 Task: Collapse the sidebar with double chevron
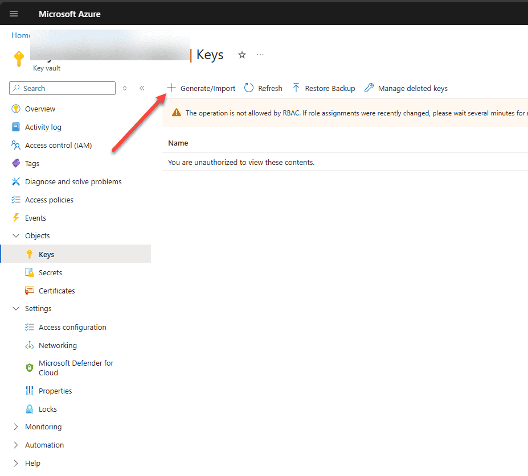[x=142, y=88]
